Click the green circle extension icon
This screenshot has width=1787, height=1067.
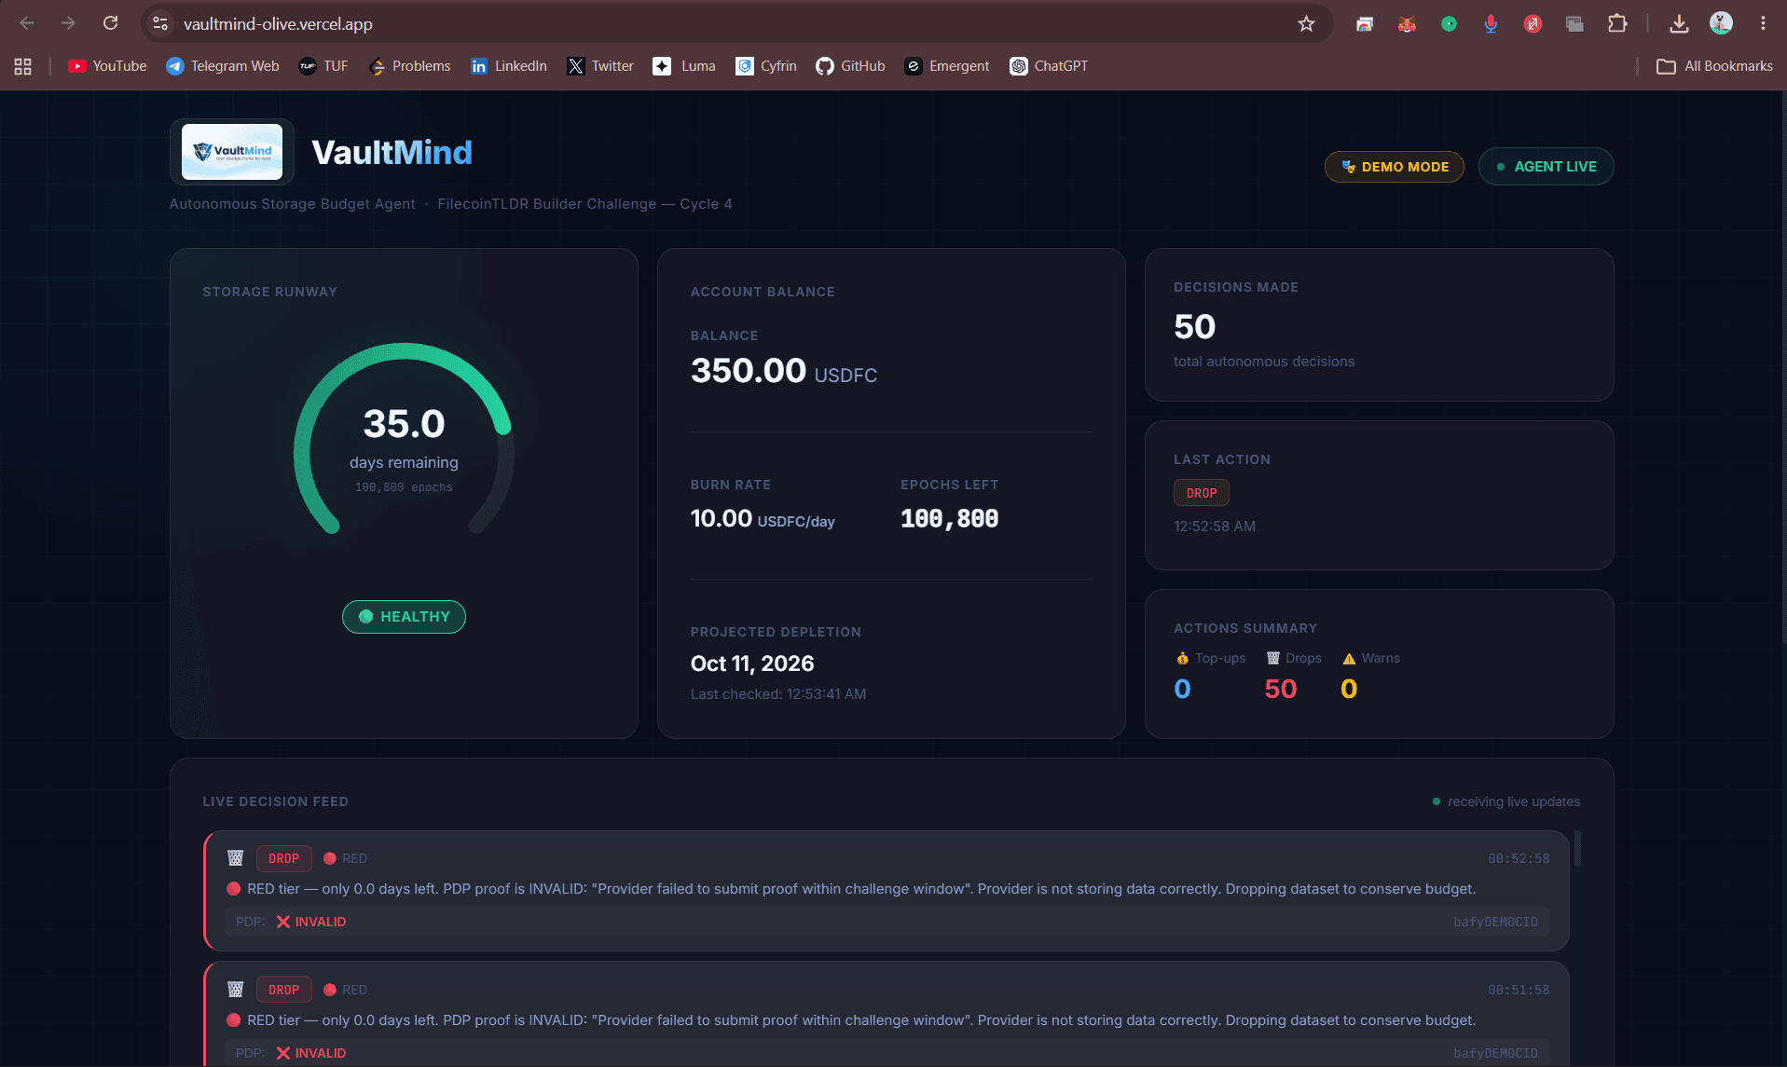1449,23
